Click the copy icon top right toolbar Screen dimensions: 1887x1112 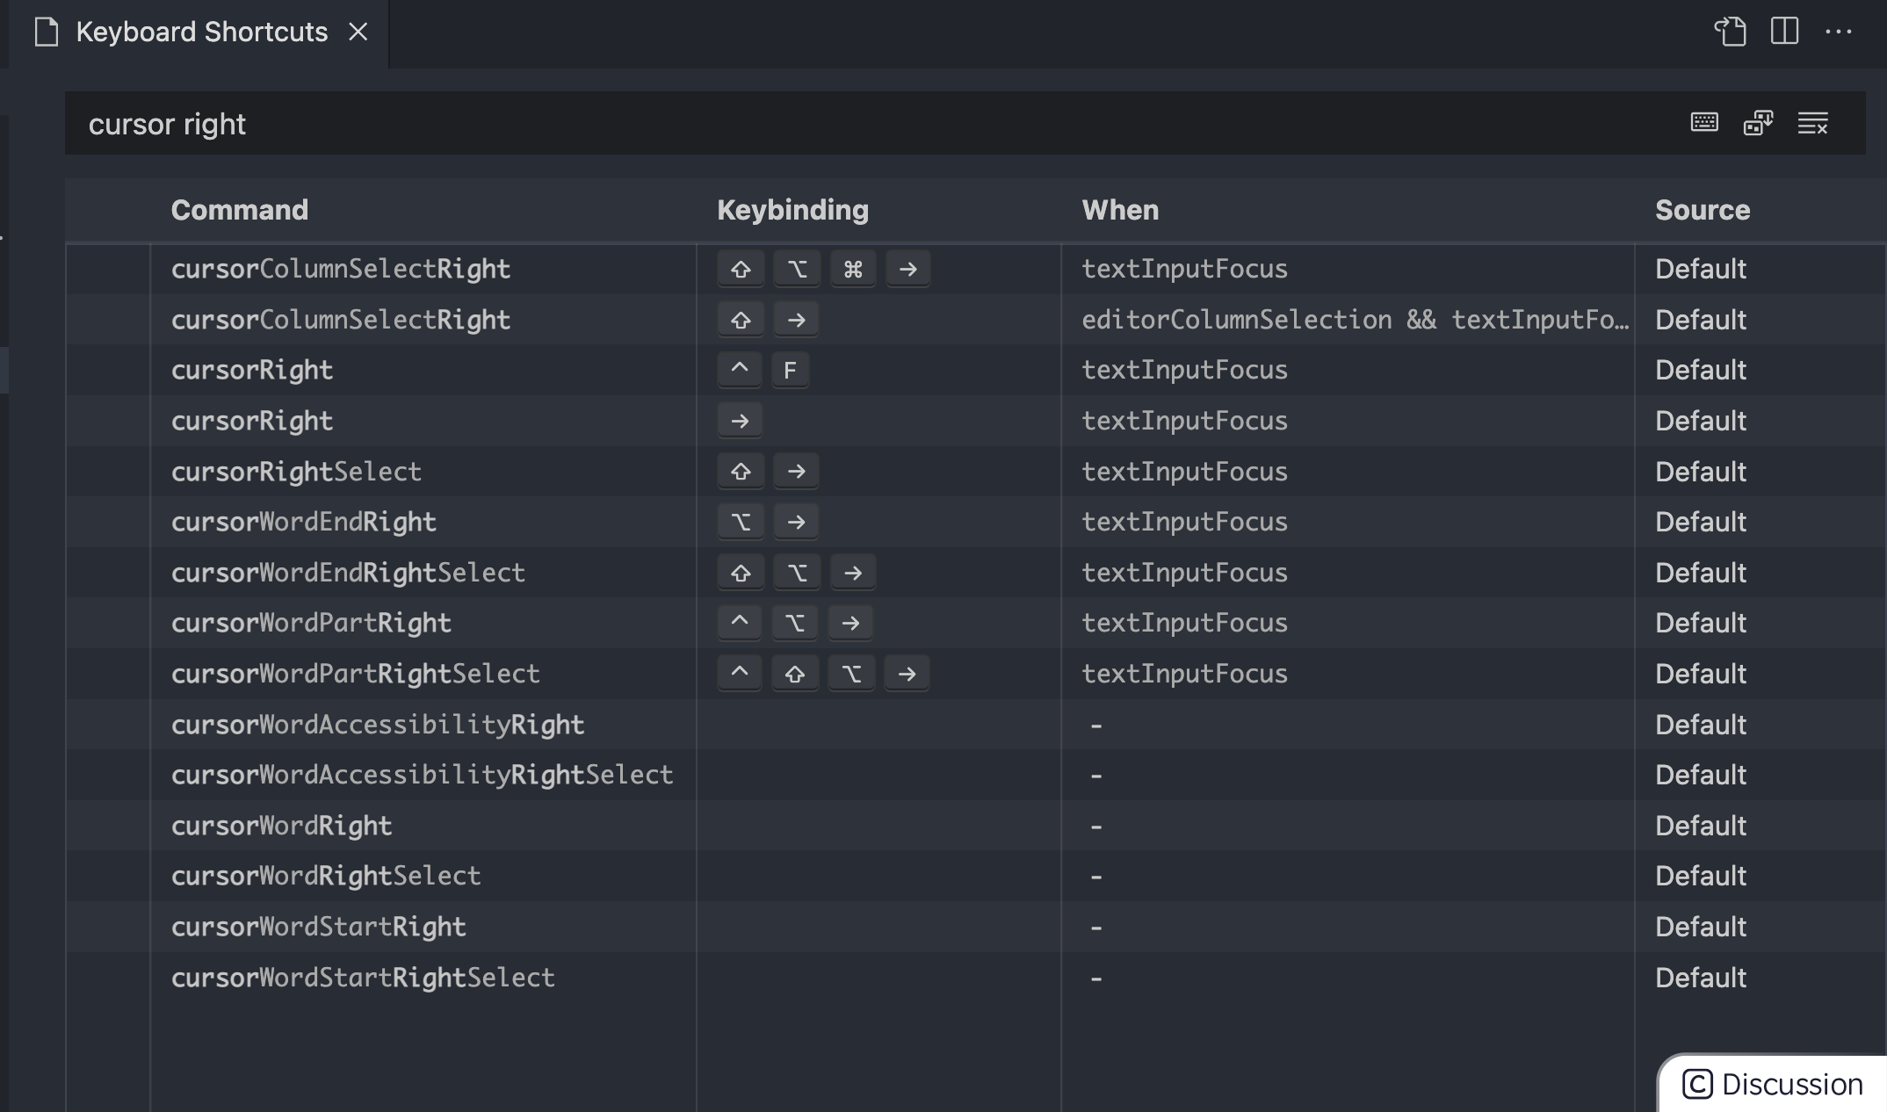(1730, 29)
